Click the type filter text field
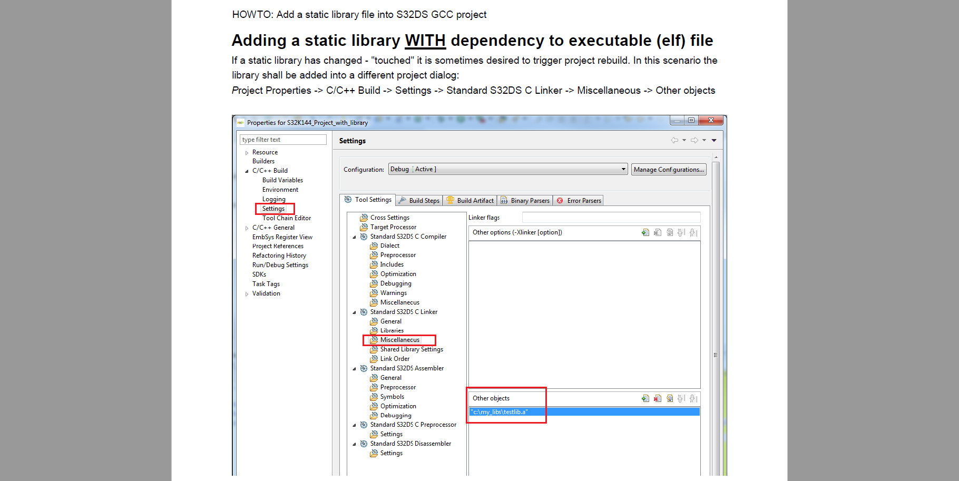The image size is (959, 481). pyautogui.click(x=283, y=140)
